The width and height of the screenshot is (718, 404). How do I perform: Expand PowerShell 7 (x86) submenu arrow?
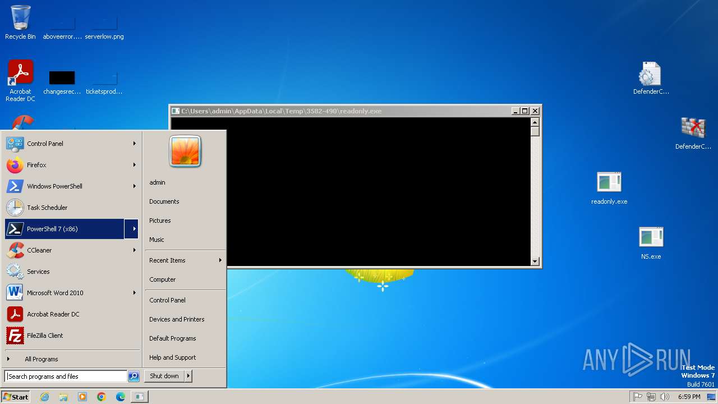click(132, 229)
